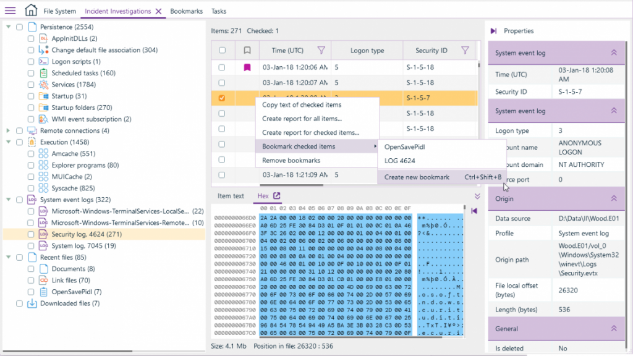Click the magenta bookmark flag in first row

point(247,67)
